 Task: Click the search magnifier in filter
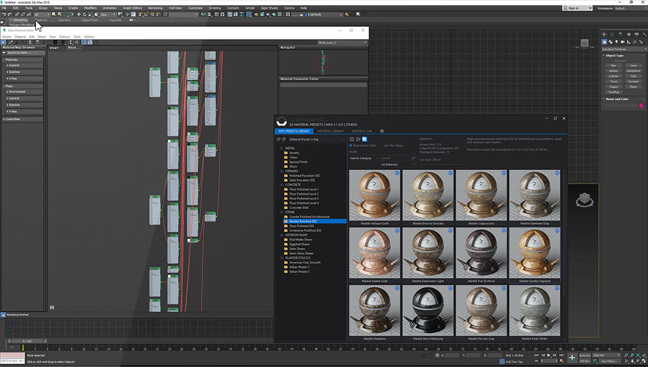click(x=413, y=158)
